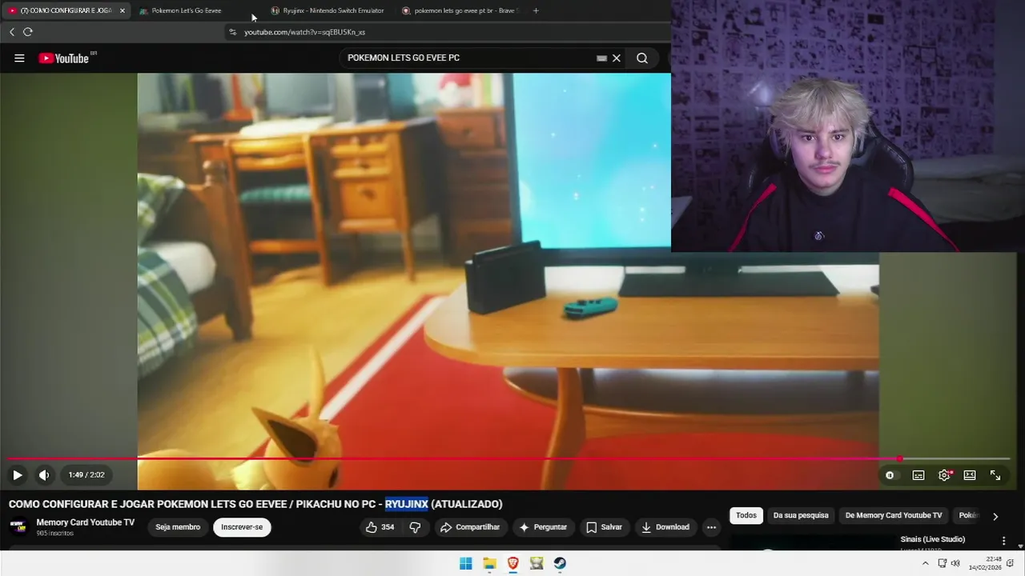
Task: Open the Windows Start menu
Action: coord(466,563)
